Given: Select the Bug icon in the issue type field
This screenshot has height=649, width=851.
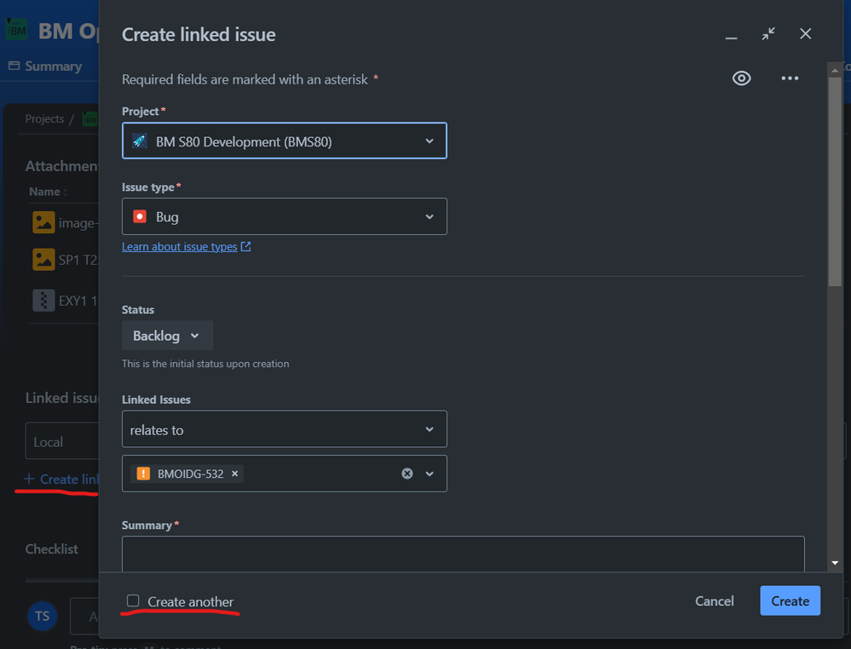Looking at the screenshot, I should pos(140,216).
